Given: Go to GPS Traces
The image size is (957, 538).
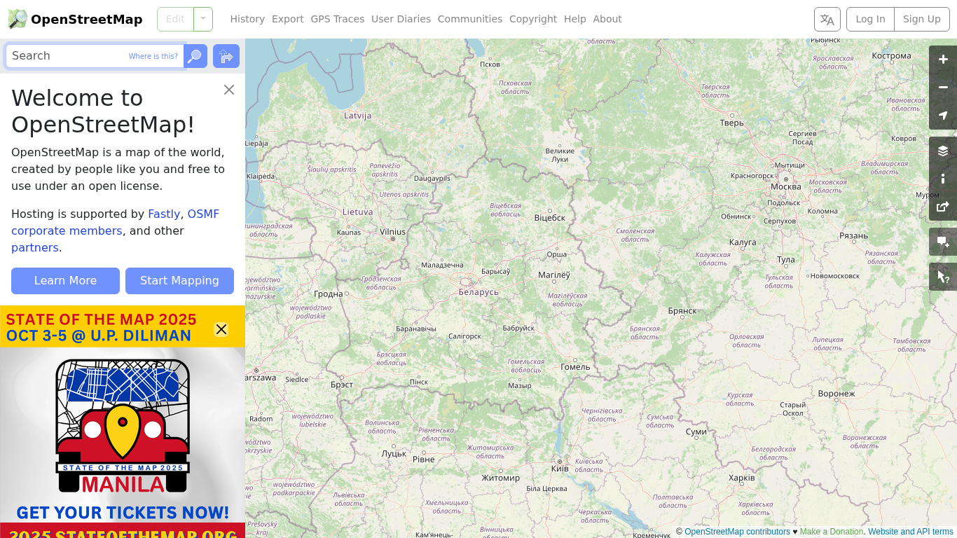Looking at the screenshot, I should [x=338, y=19].
